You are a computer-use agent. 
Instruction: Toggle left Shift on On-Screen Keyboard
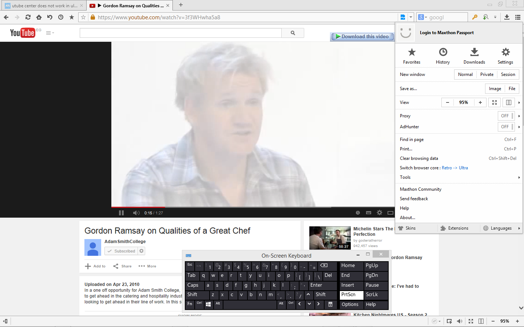(197, 295)
